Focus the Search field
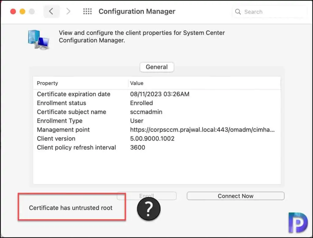Screen dimensions: 313x238 coord(270,12)
